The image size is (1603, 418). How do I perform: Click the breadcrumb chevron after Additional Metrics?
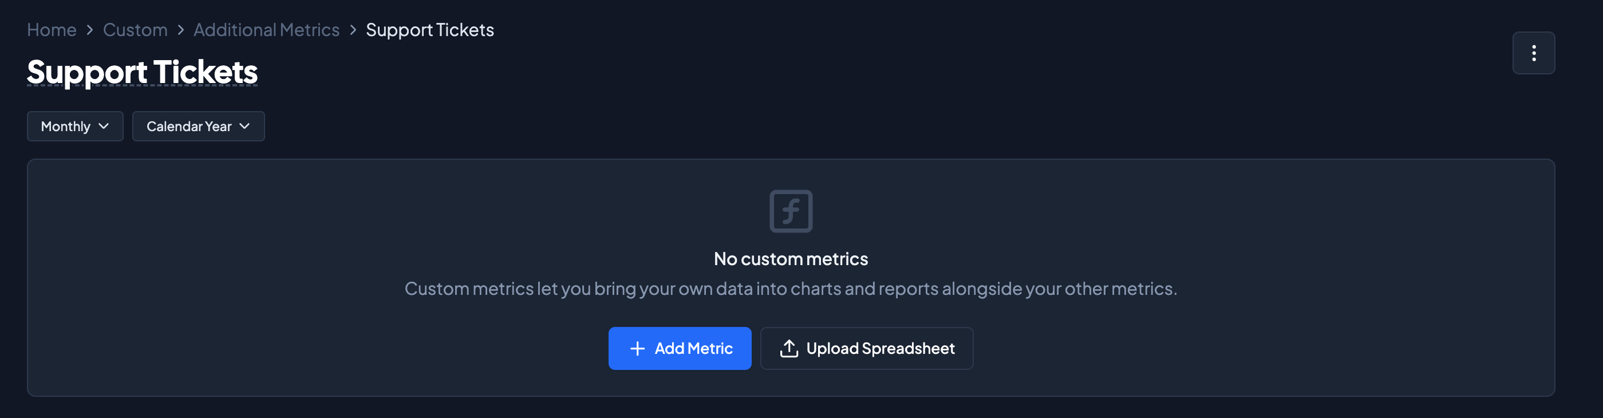point(353,30)
